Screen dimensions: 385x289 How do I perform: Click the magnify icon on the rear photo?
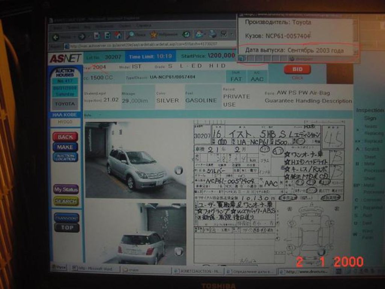[x=179, y=251]
